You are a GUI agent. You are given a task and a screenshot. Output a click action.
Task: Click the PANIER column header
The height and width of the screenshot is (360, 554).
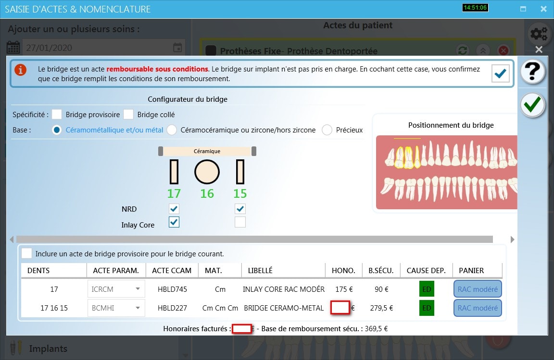tap(471, 270)
